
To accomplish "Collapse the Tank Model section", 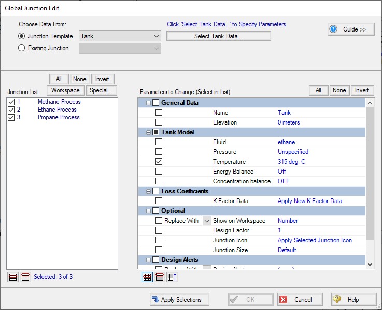I will coord(149,132).
